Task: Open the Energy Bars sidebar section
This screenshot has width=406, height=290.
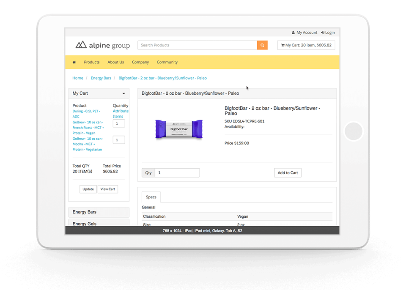Action: click(85, 212)
